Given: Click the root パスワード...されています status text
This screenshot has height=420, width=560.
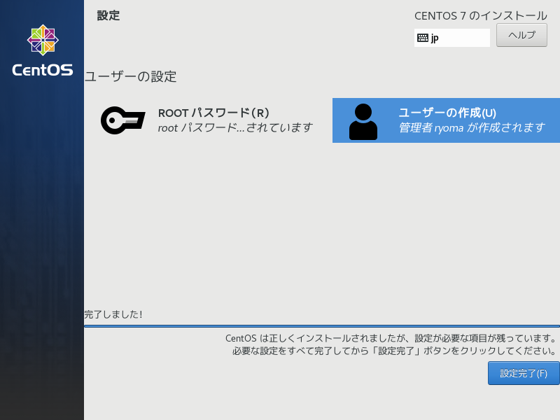Looking at the screenshot, I should (235, 127).
